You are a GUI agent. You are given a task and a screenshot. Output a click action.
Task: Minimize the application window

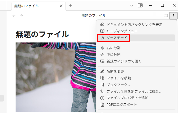click(x=151, y=5)
